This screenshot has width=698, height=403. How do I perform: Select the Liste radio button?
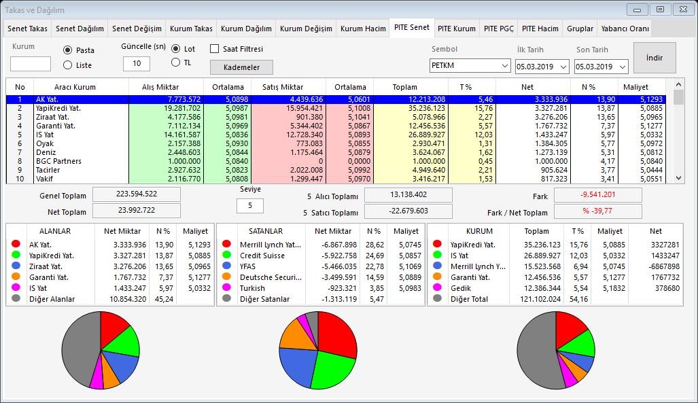tap(68, 65)
